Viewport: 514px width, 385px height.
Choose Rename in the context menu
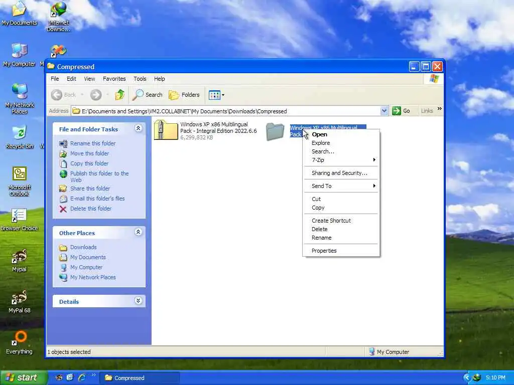point(341,238)
